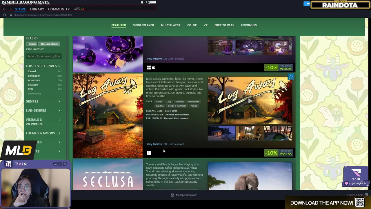
Task: Collapse the Top-Level Genres section
Action: coord(43,66)
